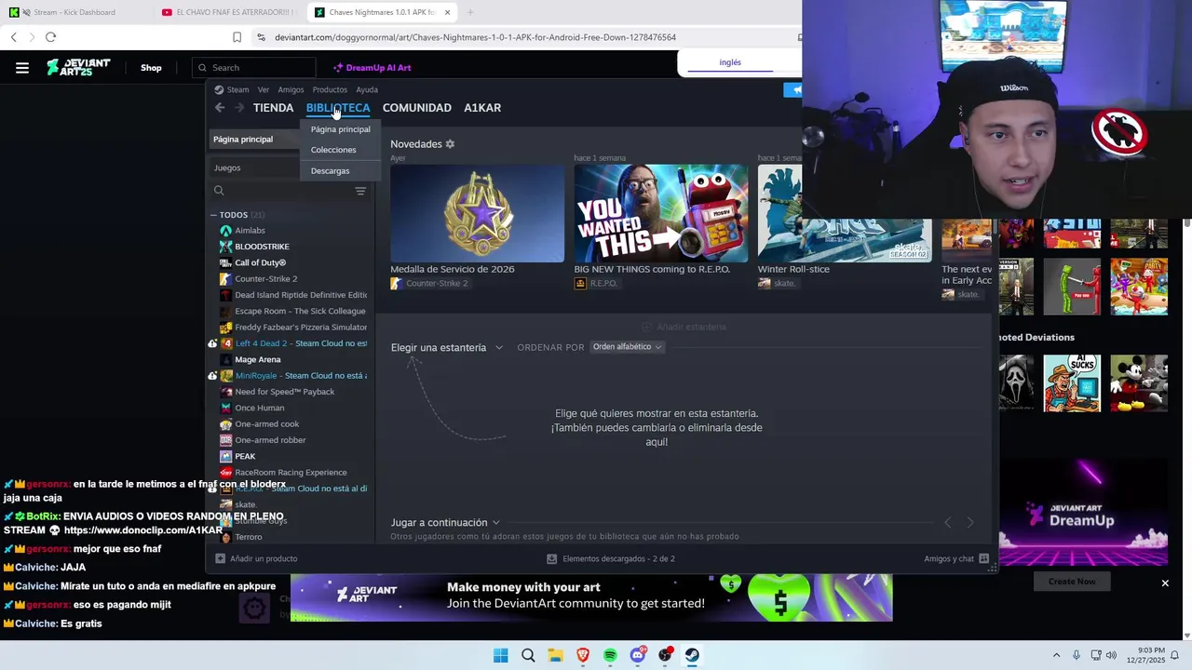
Task: Open the Productos menu
Action: (330, 90)
